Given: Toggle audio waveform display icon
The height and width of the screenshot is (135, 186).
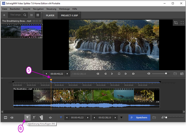Looking at the screenshot, I should (x=12, y=117).
